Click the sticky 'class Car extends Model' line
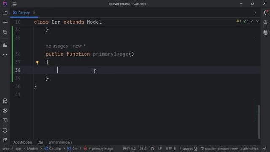Image resolution: width=270 pixels, height=152 pixels. (68, 22)
